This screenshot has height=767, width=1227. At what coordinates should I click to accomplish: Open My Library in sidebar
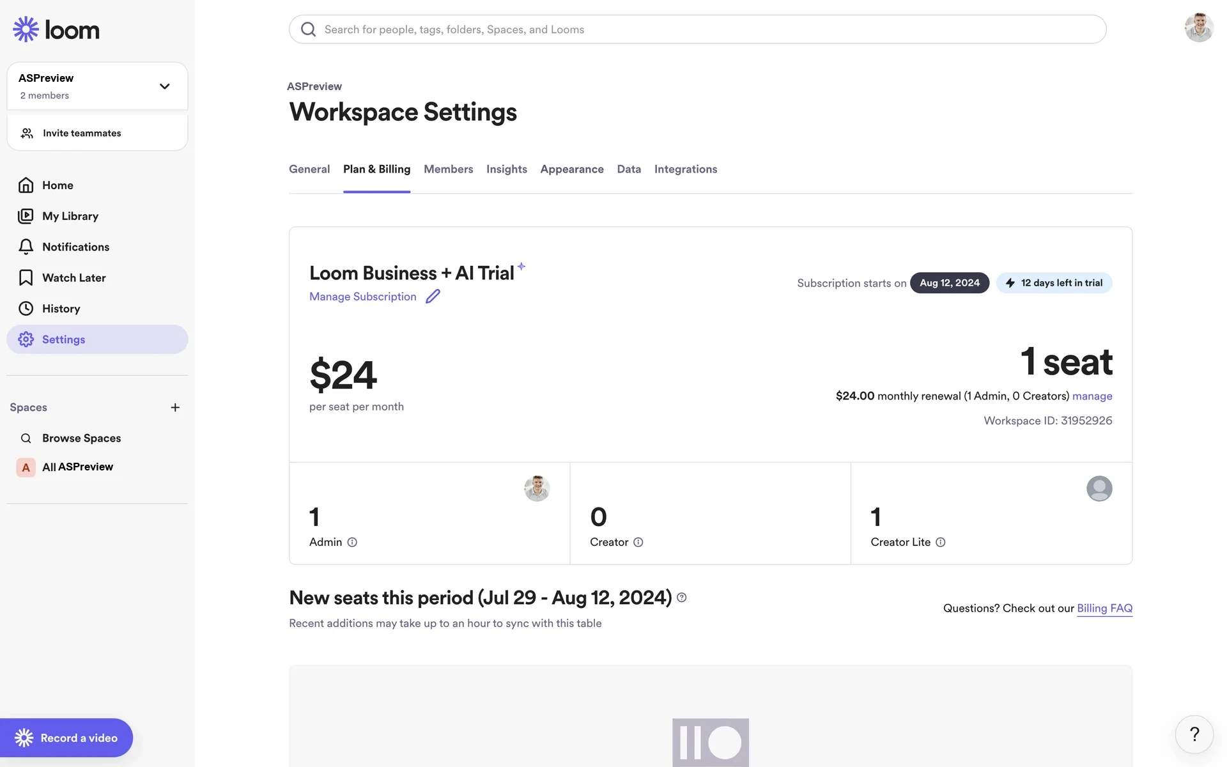tap(97, 216)
